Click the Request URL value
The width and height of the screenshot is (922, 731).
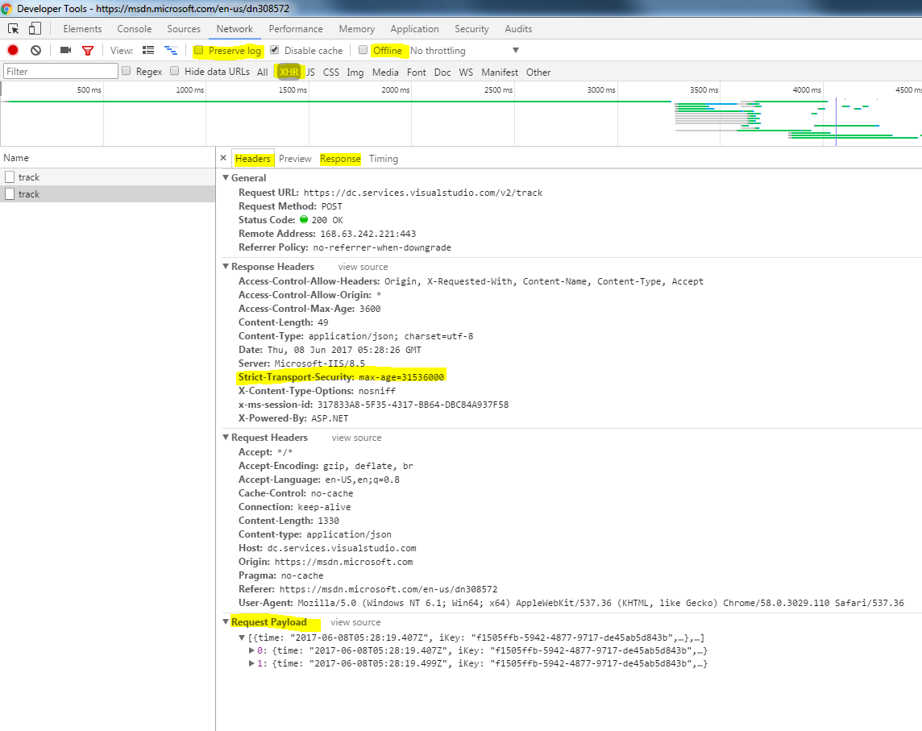[423, 193]
